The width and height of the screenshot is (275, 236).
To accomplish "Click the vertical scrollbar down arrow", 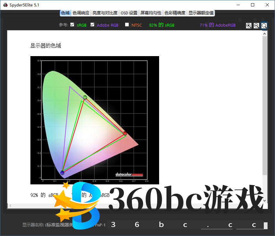I will (x=264, y=200).
